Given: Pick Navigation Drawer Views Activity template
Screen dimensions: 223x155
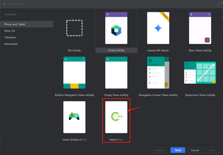Looking at the screenshot, I should (x=158, y=74).
